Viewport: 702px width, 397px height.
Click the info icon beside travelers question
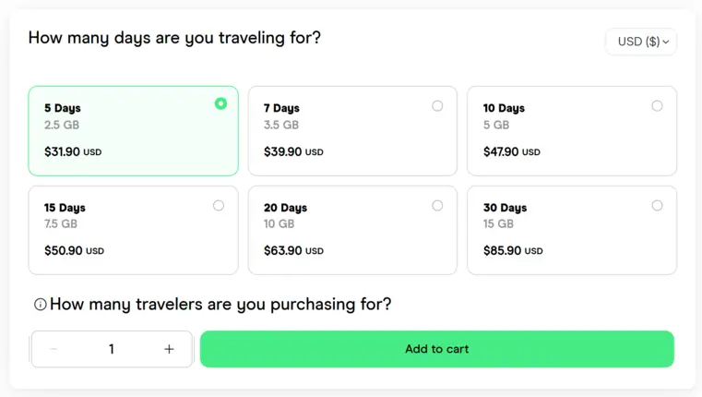coord(41,305)
